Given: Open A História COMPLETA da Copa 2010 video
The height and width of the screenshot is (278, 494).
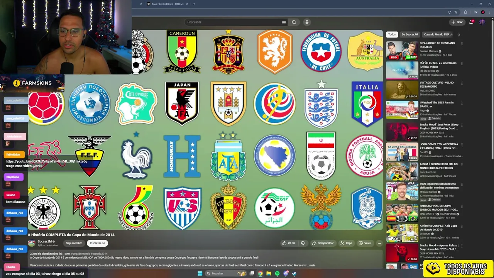Looking at the screenshot, I should point(402,233).
